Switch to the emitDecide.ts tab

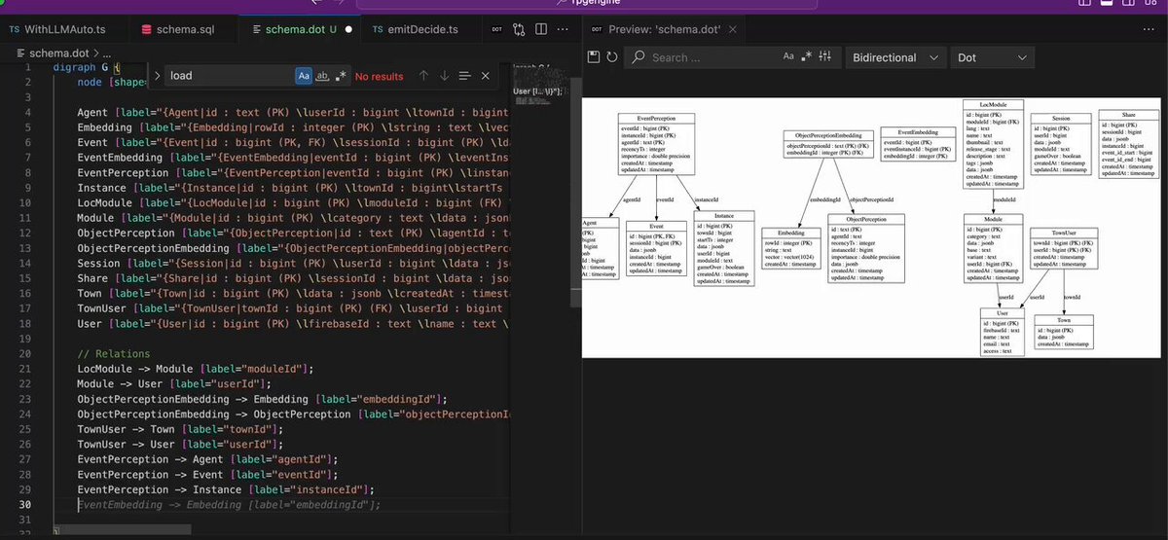(x=415, y=29)
